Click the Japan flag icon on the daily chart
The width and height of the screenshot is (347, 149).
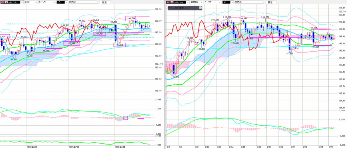pyautogui.click(x=6, y=2)
